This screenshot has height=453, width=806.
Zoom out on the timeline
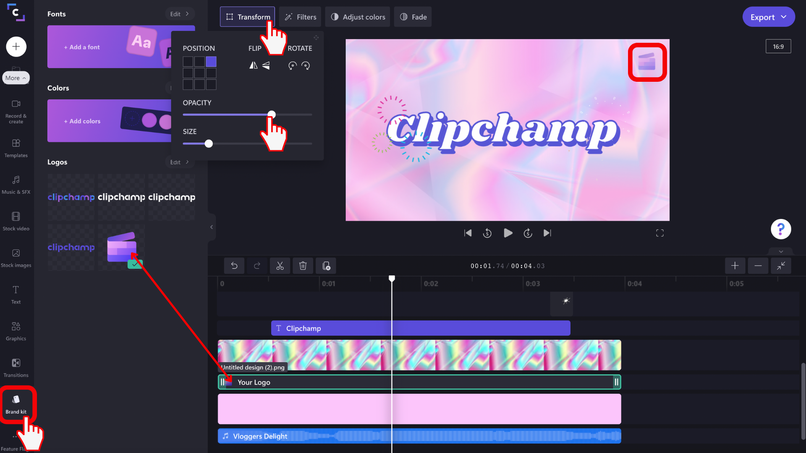click(x=758, y=266)
